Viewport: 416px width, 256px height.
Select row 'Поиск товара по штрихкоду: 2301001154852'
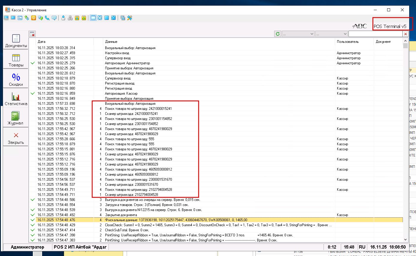(216, 119)
